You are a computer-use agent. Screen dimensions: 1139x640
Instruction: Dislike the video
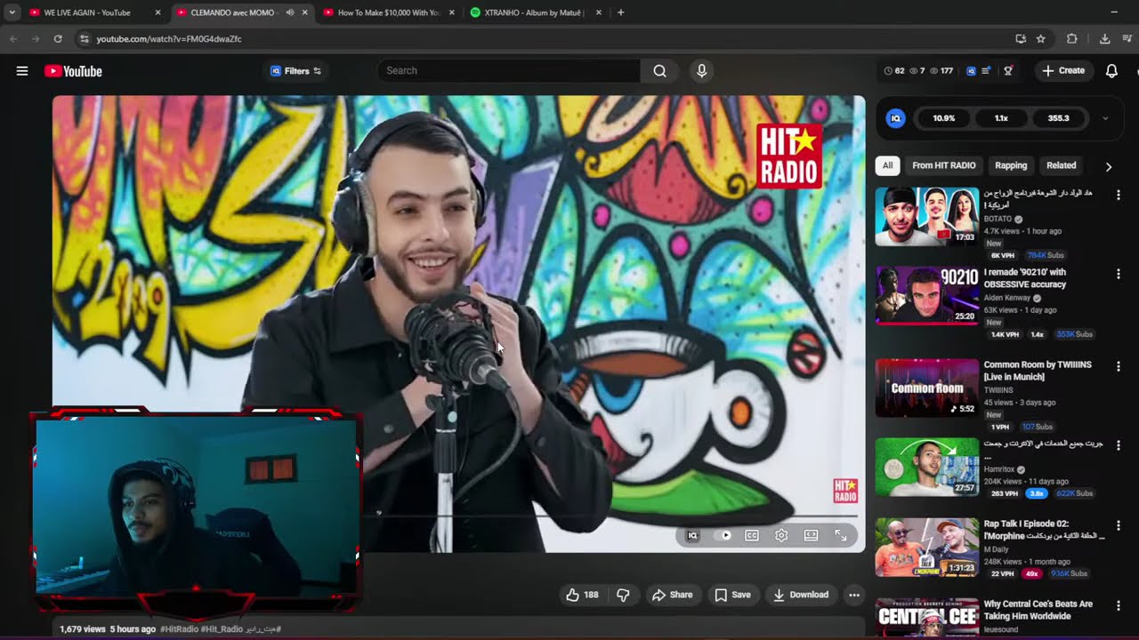(623, 595)
